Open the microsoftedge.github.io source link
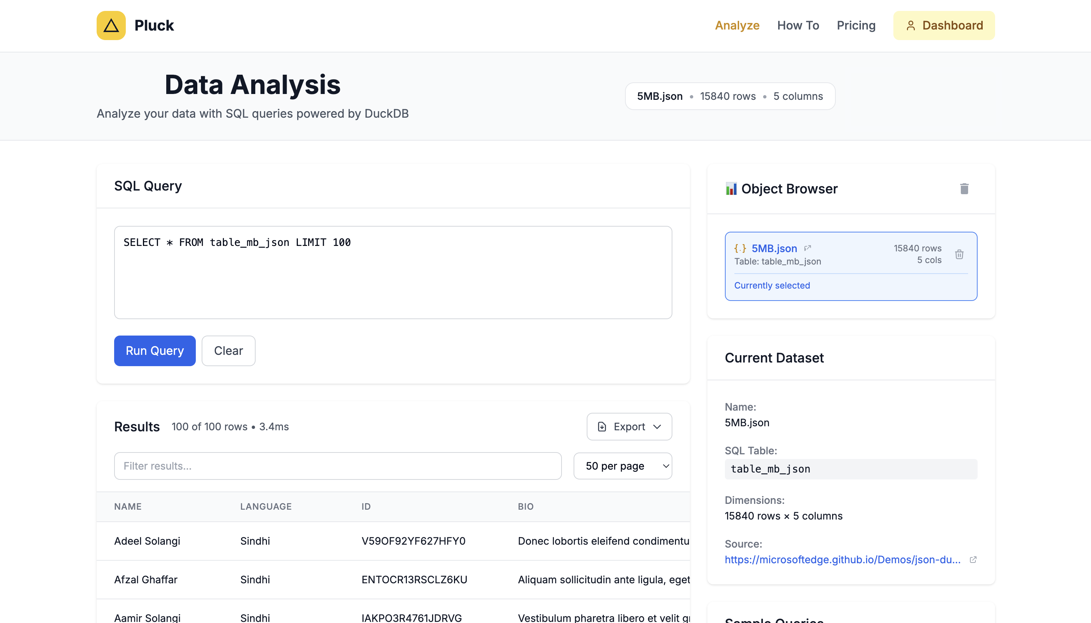Image resolution: width=1091 pixels, height=623 pixels. click(x=842, y=560)
